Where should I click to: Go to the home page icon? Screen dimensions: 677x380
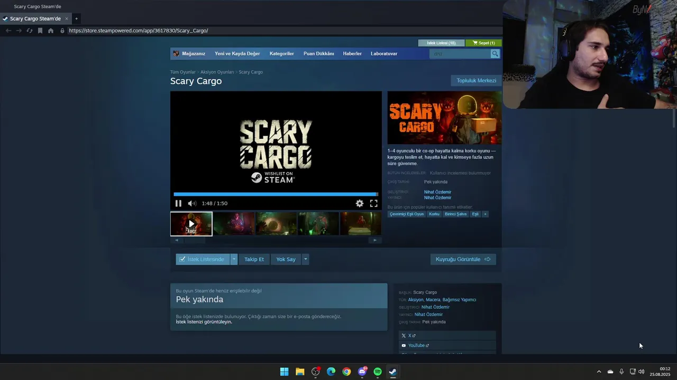51,31
